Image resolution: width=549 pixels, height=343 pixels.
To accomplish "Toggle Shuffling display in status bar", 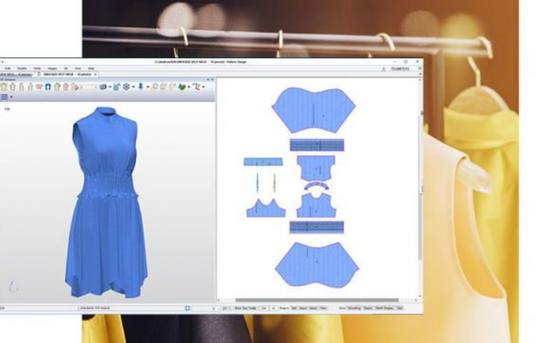I will tap(353, 308).
